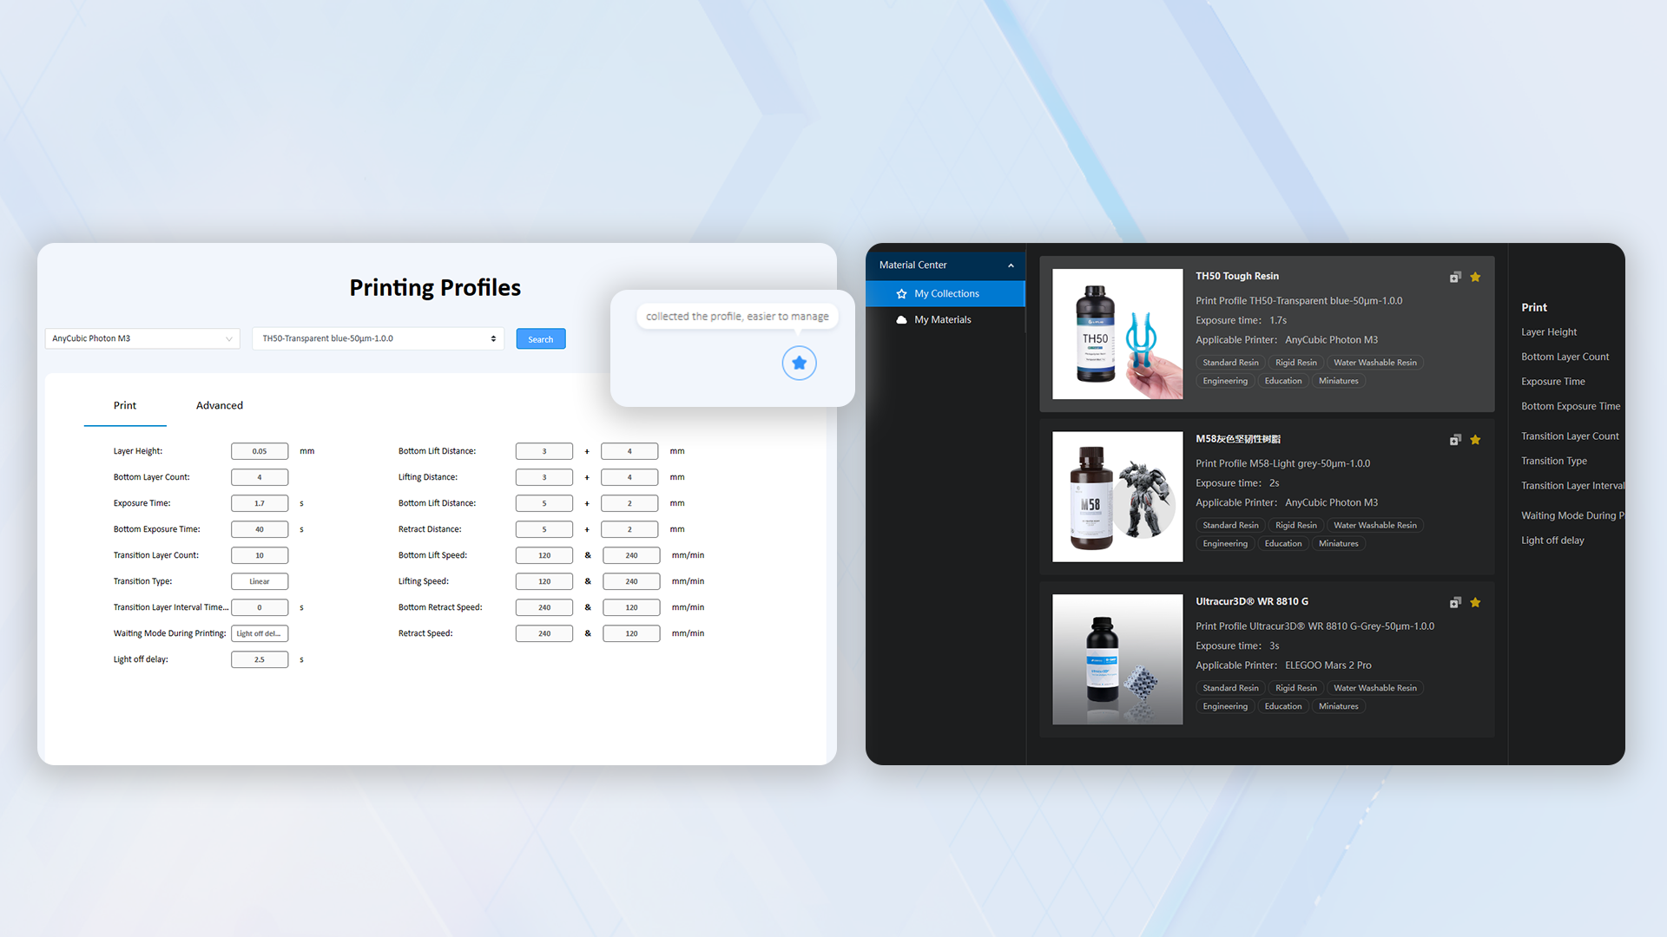The width and height of the screenshot is (1667, 937).
Task: Click first Bottom Lift Speed input showing 120
Action: point(544,555)
